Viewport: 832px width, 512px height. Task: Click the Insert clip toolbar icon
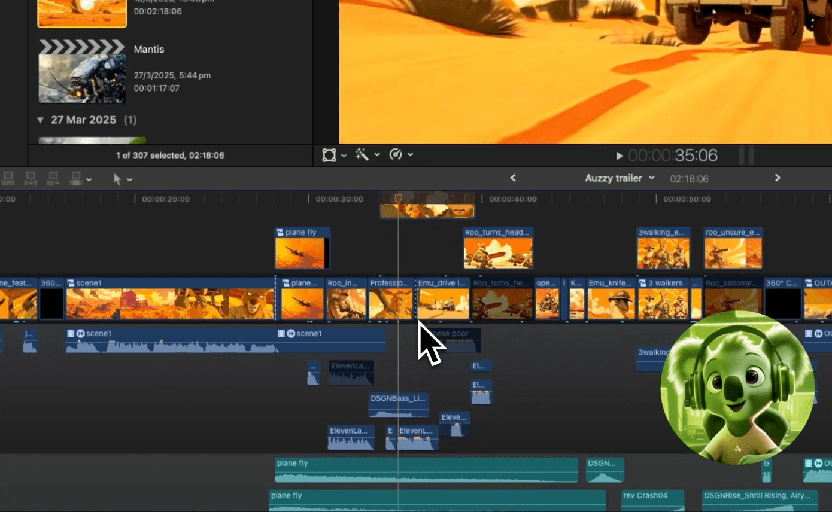click(30, 178)
